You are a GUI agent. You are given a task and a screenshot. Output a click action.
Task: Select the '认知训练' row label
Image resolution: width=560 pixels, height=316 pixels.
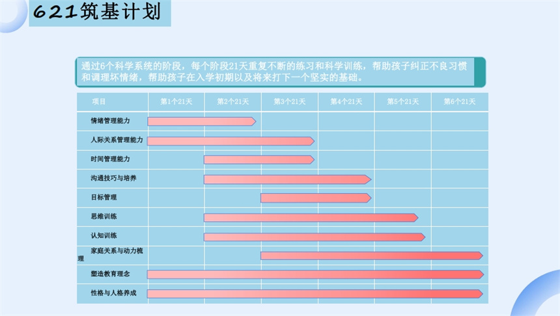pyautogui.click(x=104, y=235)
